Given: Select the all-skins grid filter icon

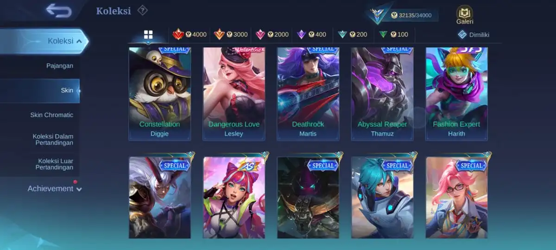Looking at the screenshot, I should (148, 35).
